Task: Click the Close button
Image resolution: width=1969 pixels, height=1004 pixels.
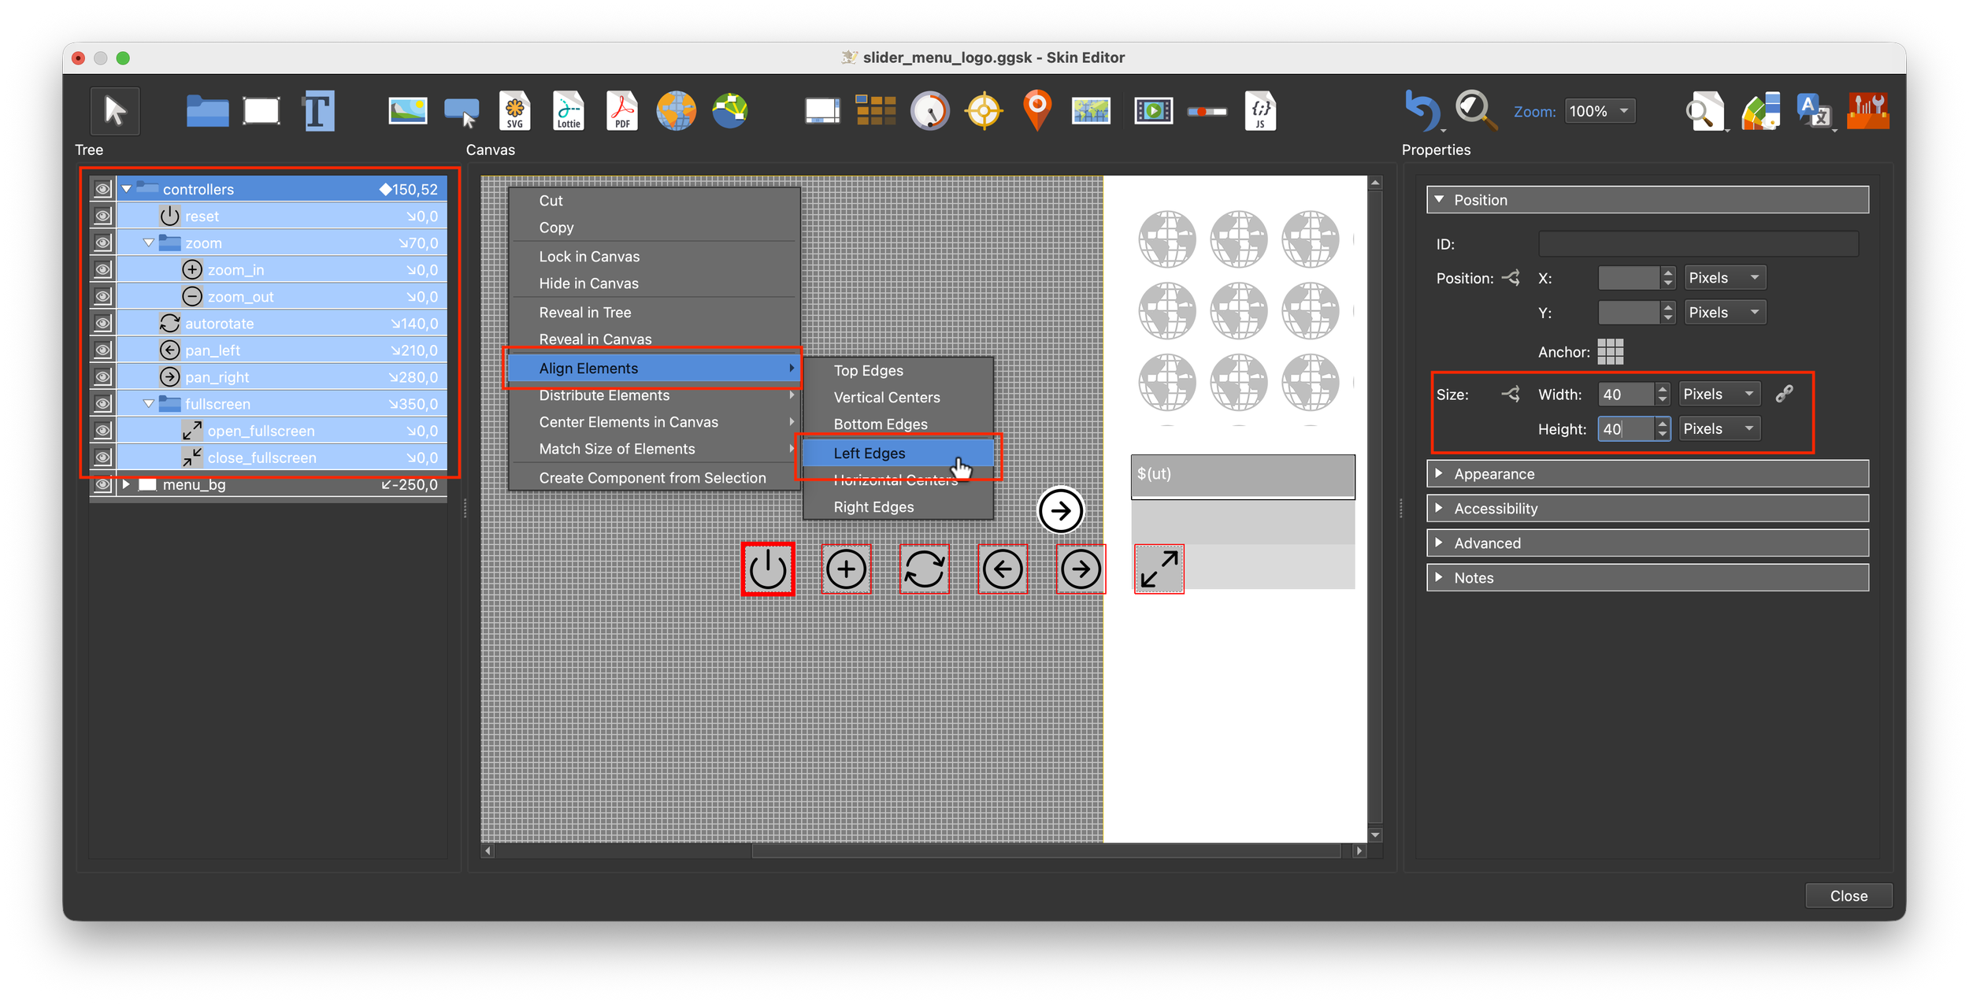Action: pos(1848,896)
